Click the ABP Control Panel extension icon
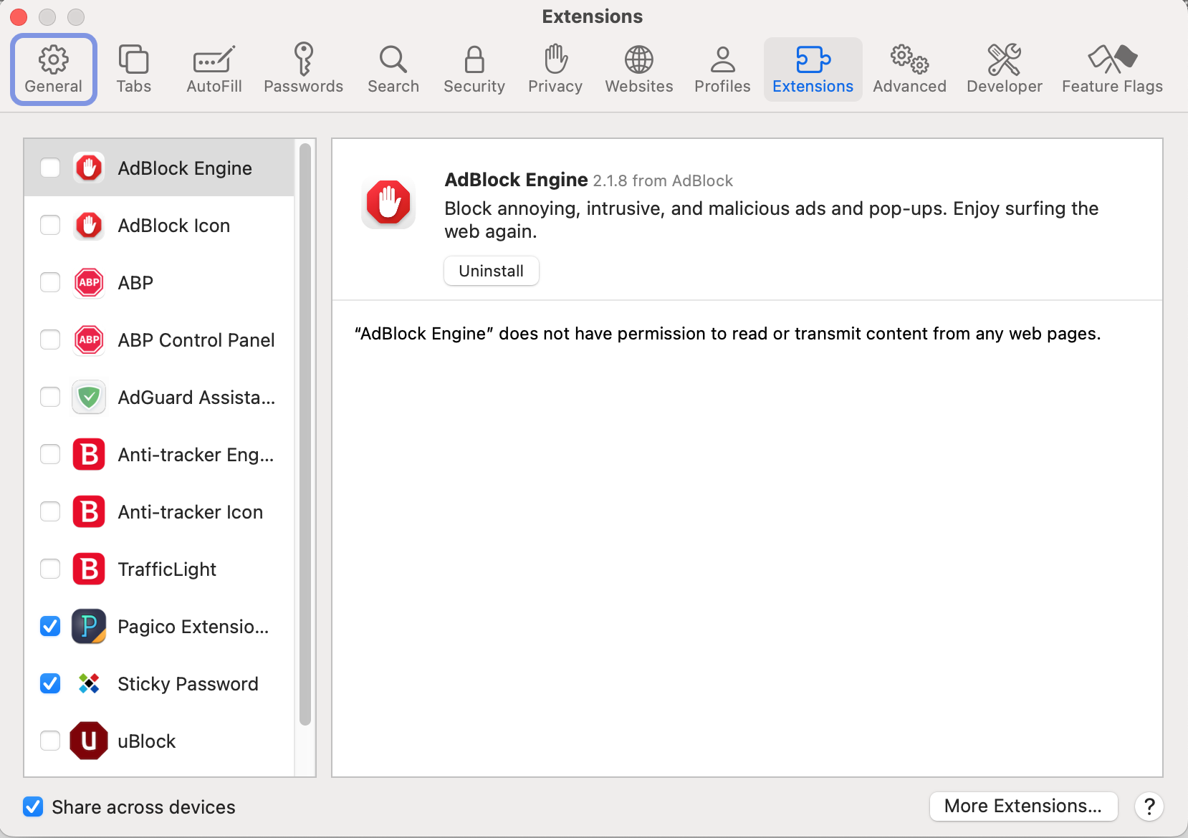 pyautogui.click(x=89, y=339)
